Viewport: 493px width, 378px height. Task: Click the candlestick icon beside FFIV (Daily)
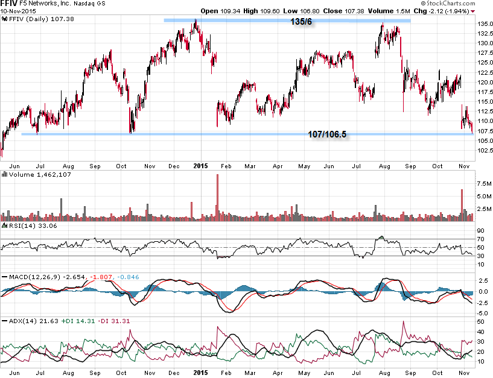(x=5, y=19)
